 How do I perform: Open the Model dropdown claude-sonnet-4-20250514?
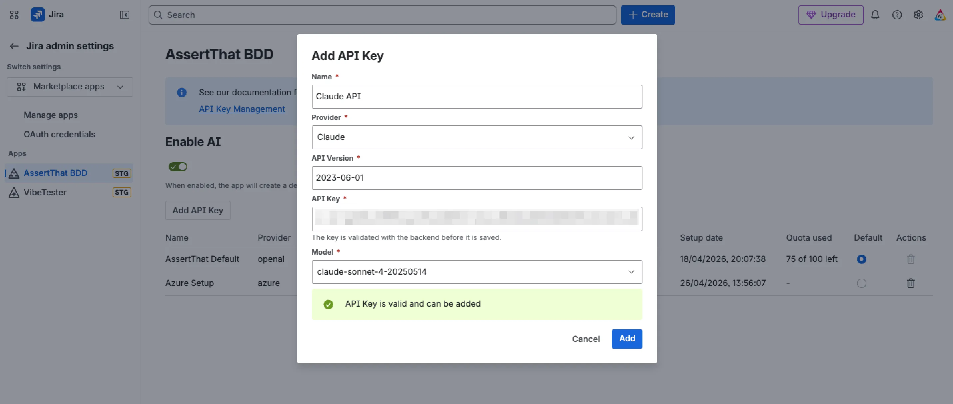click(477, 272)
